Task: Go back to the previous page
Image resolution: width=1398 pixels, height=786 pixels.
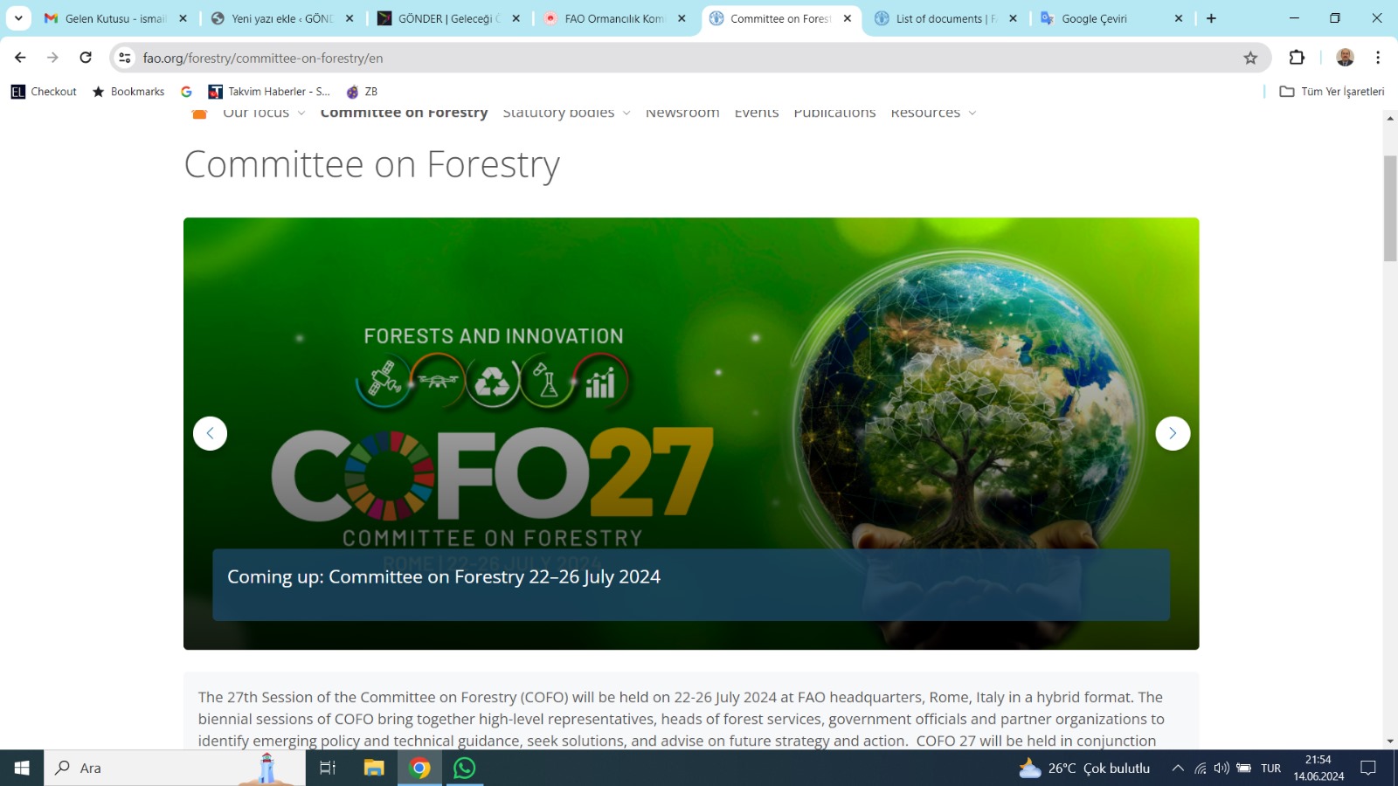Action: pyautogui.click(x=20, y=58)
